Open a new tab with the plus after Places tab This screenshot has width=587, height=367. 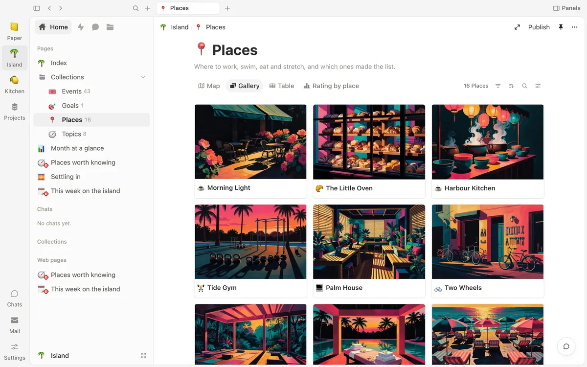point(227,8)
